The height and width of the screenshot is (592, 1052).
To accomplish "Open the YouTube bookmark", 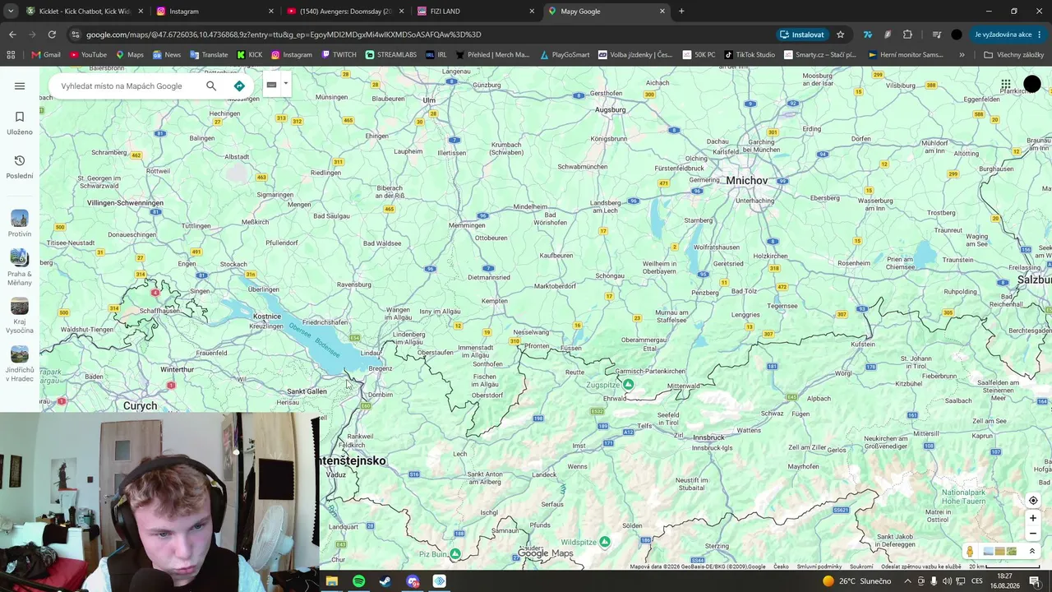I will 88,55.
